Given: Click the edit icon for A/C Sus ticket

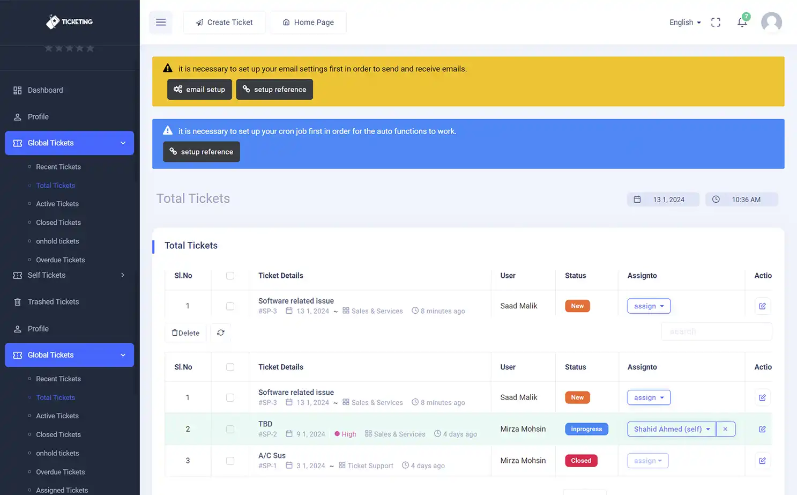Looking at the screenshot, I should tap(762, 461).
